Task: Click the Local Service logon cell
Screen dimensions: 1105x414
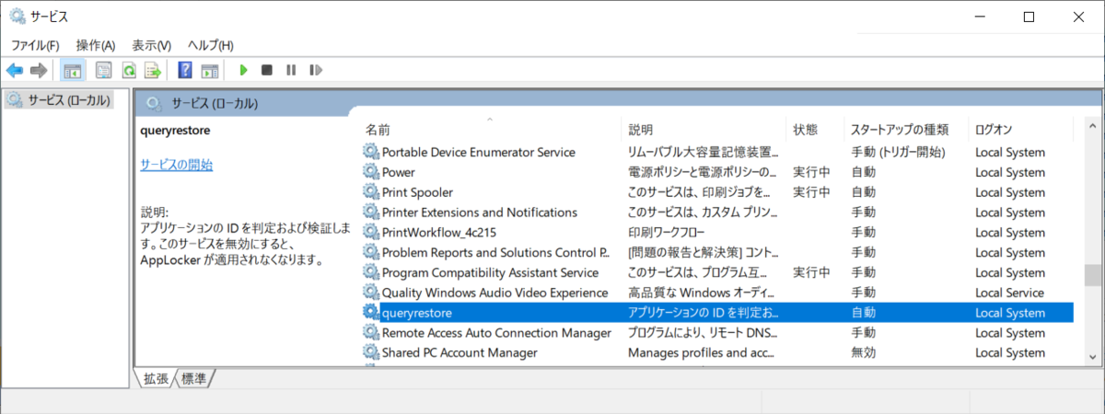Action: click(x=1009, y=293)
